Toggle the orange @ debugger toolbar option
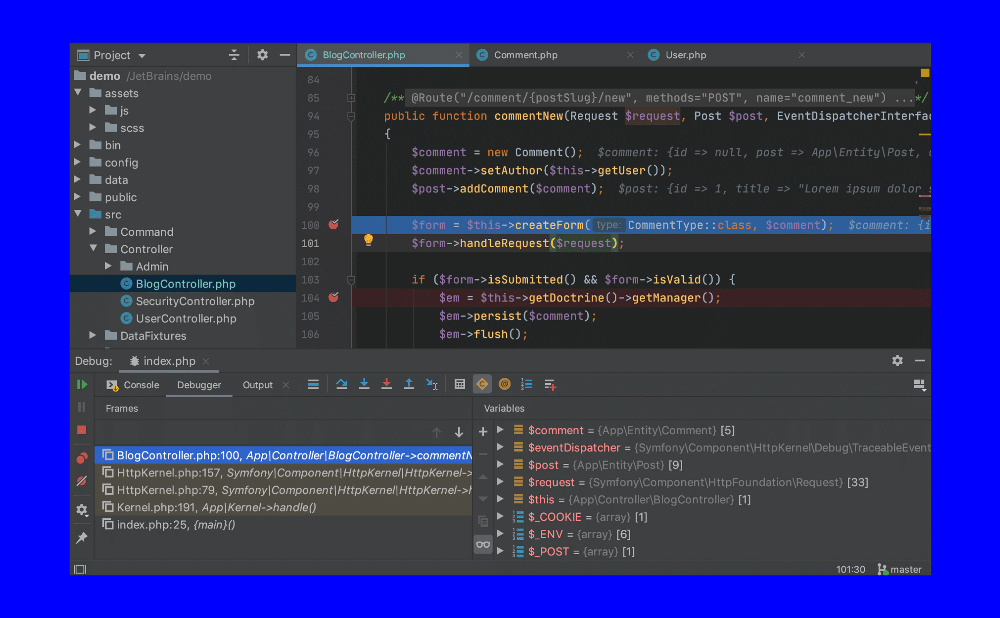This screenshot has width=1000, height=618. pyautogui.click(x=504, y=384)
